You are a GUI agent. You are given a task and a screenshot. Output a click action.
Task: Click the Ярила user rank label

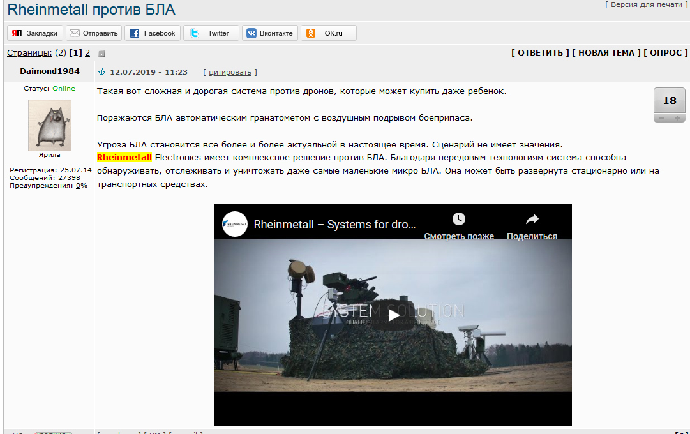pyautogui.click(x=50, y=155)
